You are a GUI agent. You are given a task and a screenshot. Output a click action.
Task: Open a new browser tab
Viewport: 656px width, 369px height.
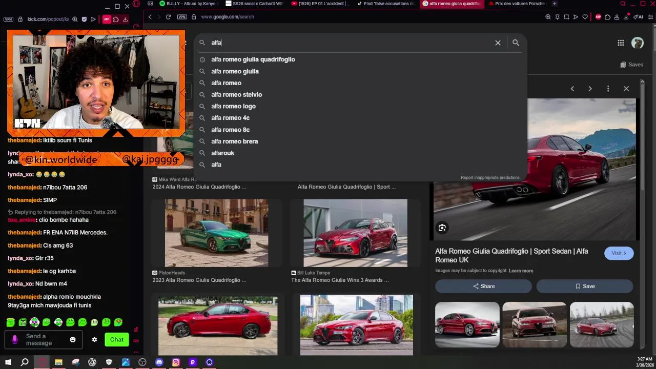(555, 4)
